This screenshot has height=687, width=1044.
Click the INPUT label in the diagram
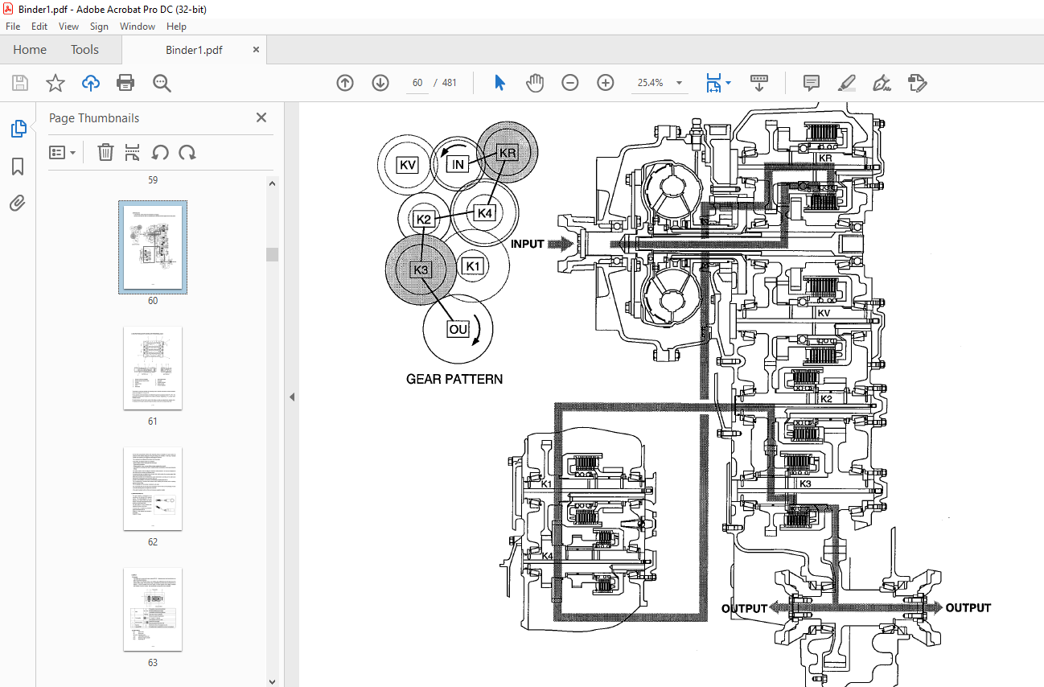click(x=528, y=244)
